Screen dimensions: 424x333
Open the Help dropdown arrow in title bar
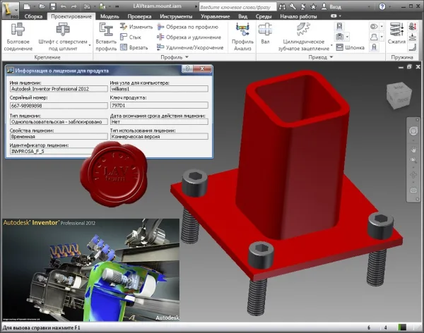click(x=389, y=6)
